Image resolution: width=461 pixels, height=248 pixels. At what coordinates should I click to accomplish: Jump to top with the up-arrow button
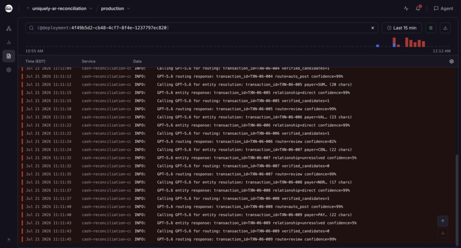pyautogui.click(x=443, y=221)
